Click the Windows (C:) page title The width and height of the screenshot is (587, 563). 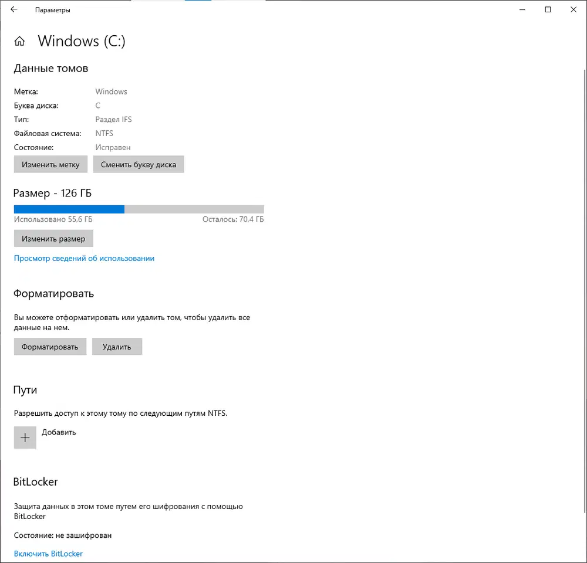[82, 41]
